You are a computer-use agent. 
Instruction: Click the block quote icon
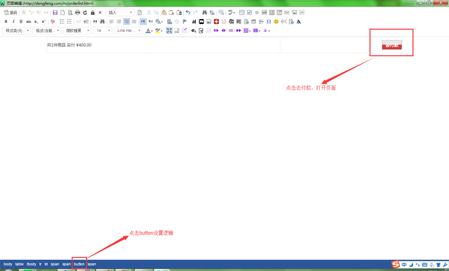click(x=95, y=21)
